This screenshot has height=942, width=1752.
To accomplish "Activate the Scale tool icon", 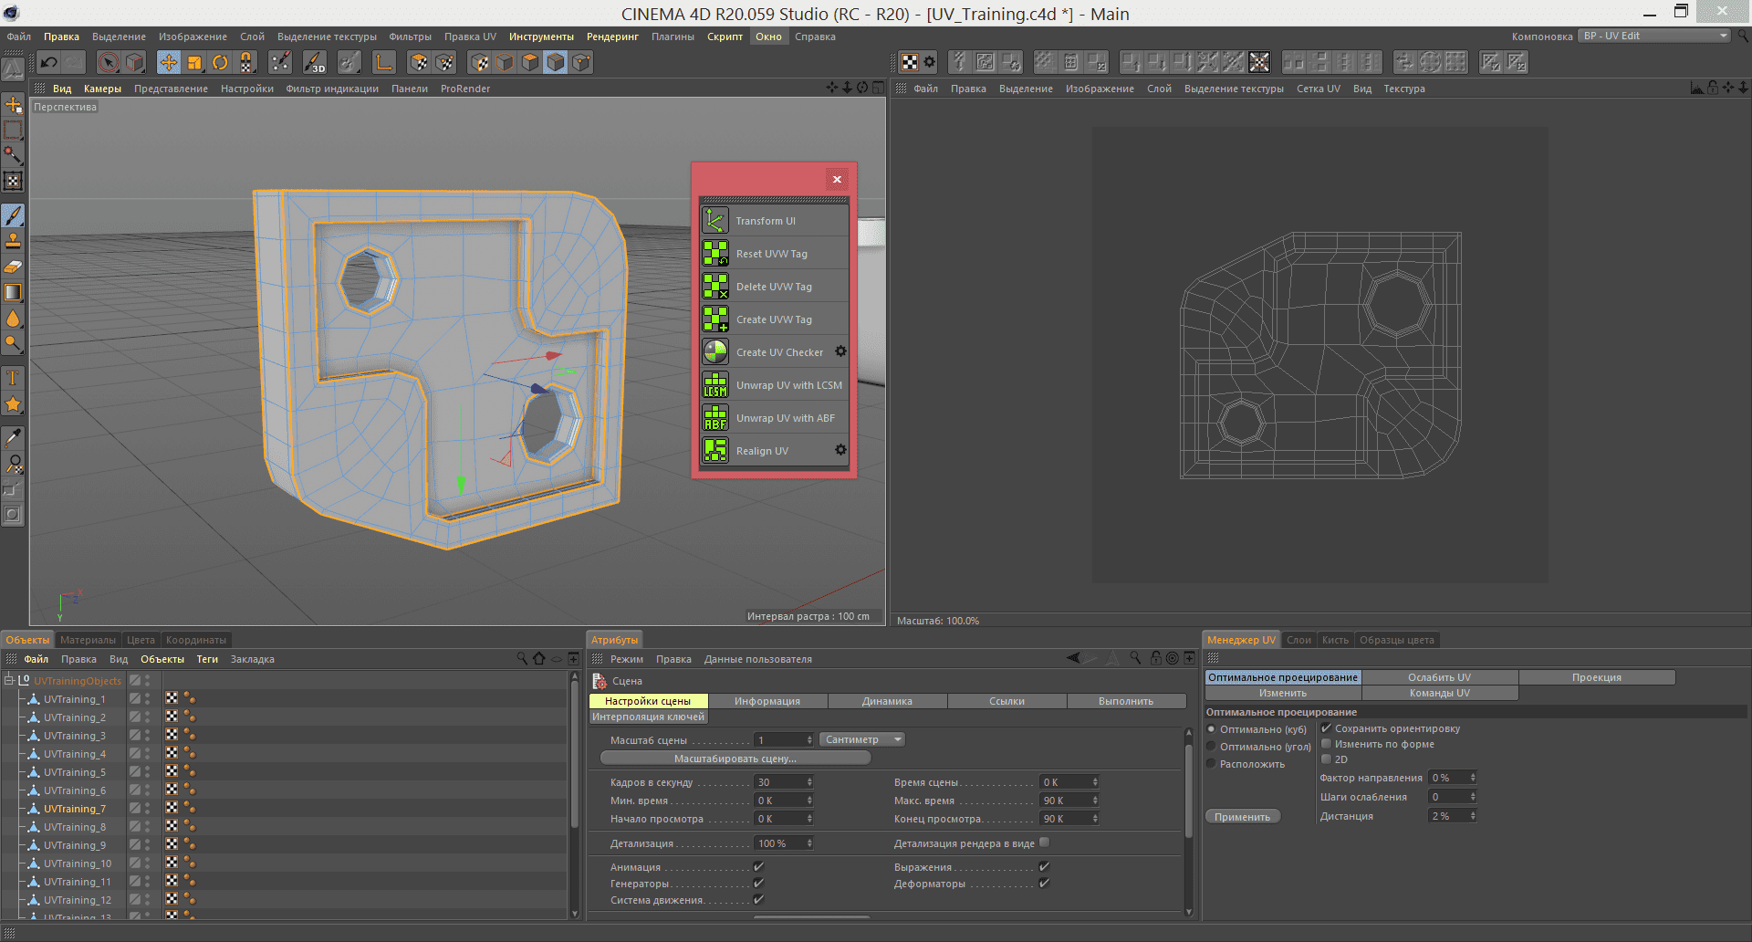I will pyautogui.click(x=194, y=62).
